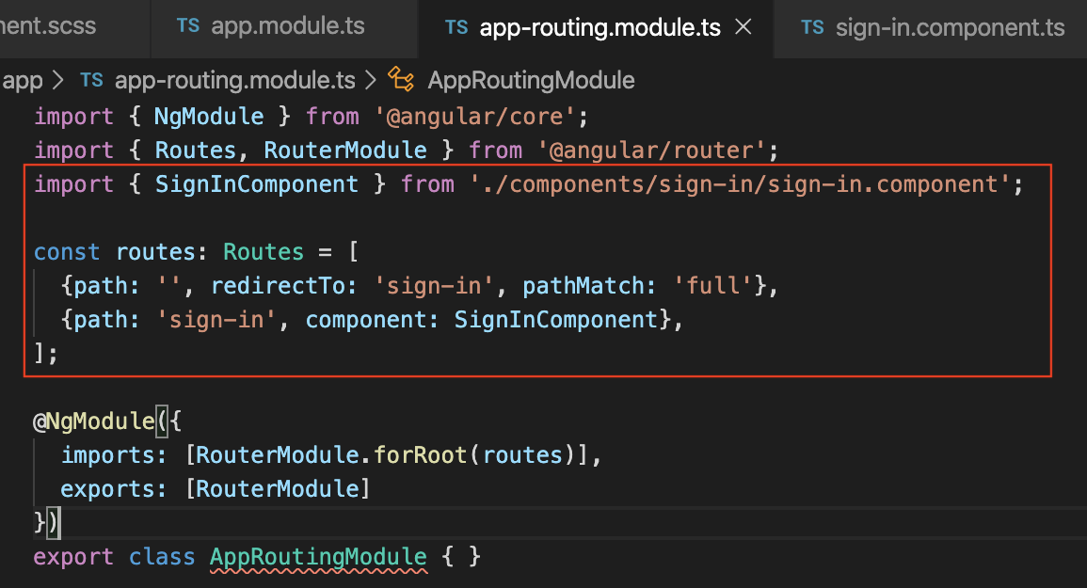Expand the chevron after the file breadcrumb
Viewport: 1087px width, 588px height.
coord(371,80)
